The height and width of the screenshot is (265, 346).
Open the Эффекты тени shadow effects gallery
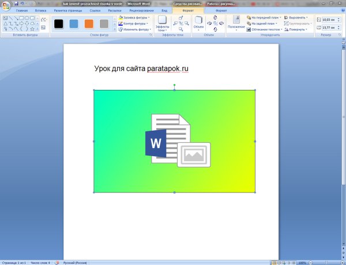tap(163, 24)
